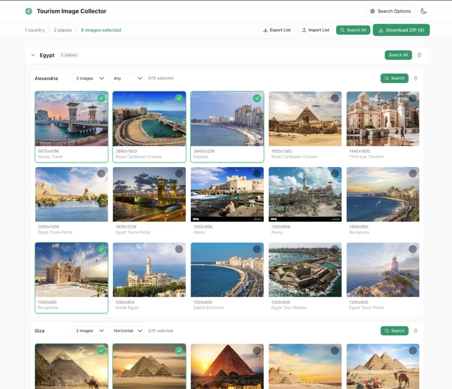Viewport: 452px width, 389px height.
Task: Click the Giza place name
Action: click(x=39, y=330)
